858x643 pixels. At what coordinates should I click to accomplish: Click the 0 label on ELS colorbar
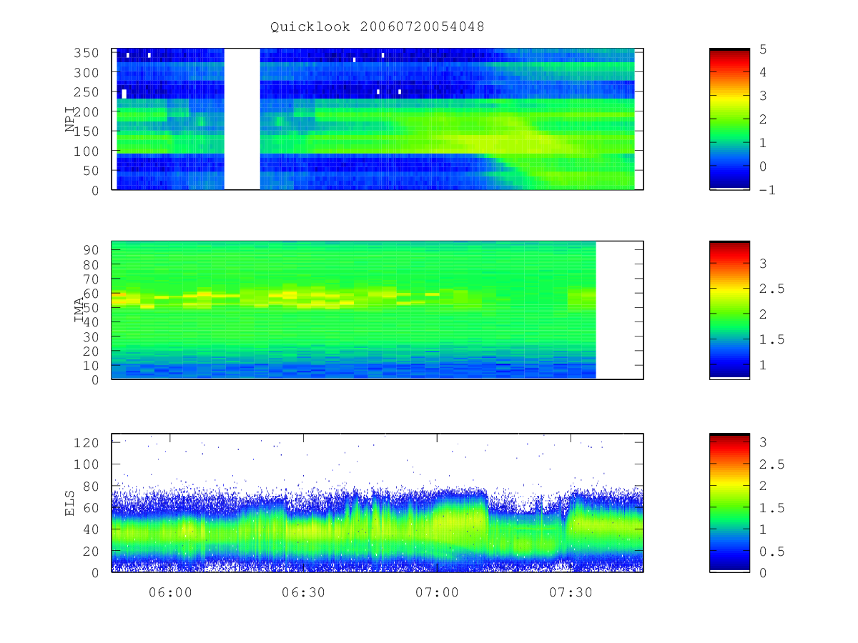[x=763, y=573]
